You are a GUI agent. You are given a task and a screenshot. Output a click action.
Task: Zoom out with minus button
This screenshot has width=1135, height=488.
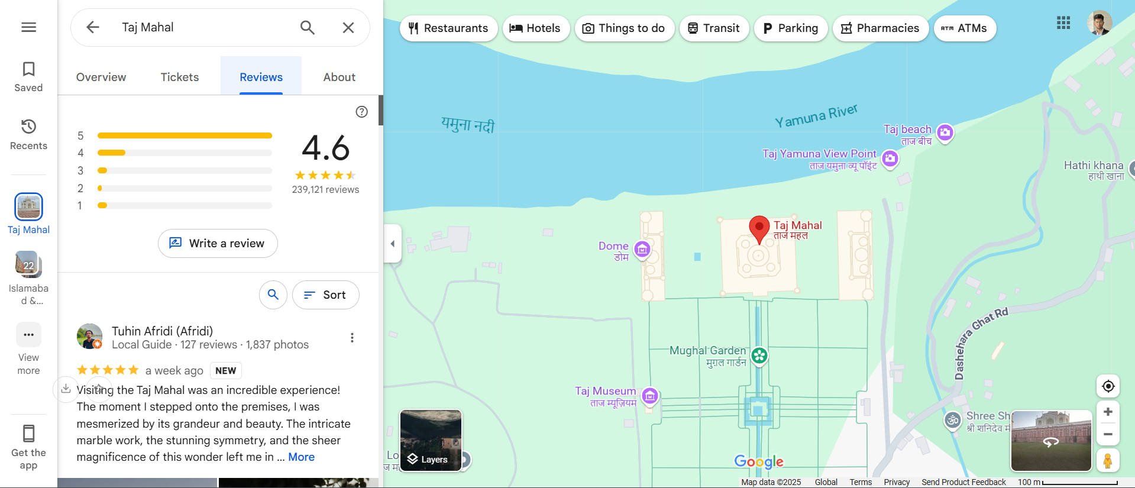point(1108,434)
